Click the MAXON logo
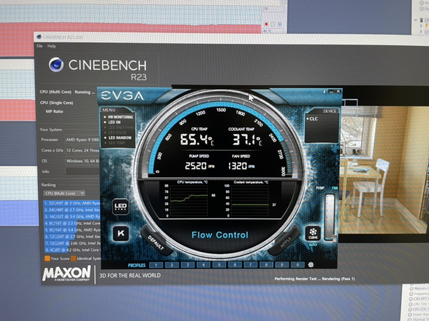 click(67, 273)
